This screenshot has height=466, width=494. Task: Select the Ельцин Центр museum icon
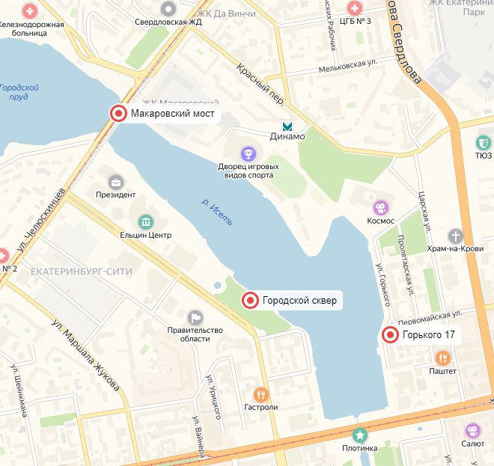click(146, 222)
